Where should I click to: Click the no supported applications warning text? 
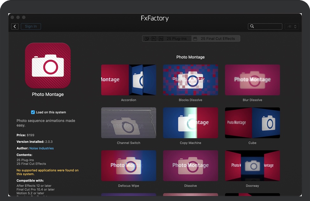[x=47, y=172]
